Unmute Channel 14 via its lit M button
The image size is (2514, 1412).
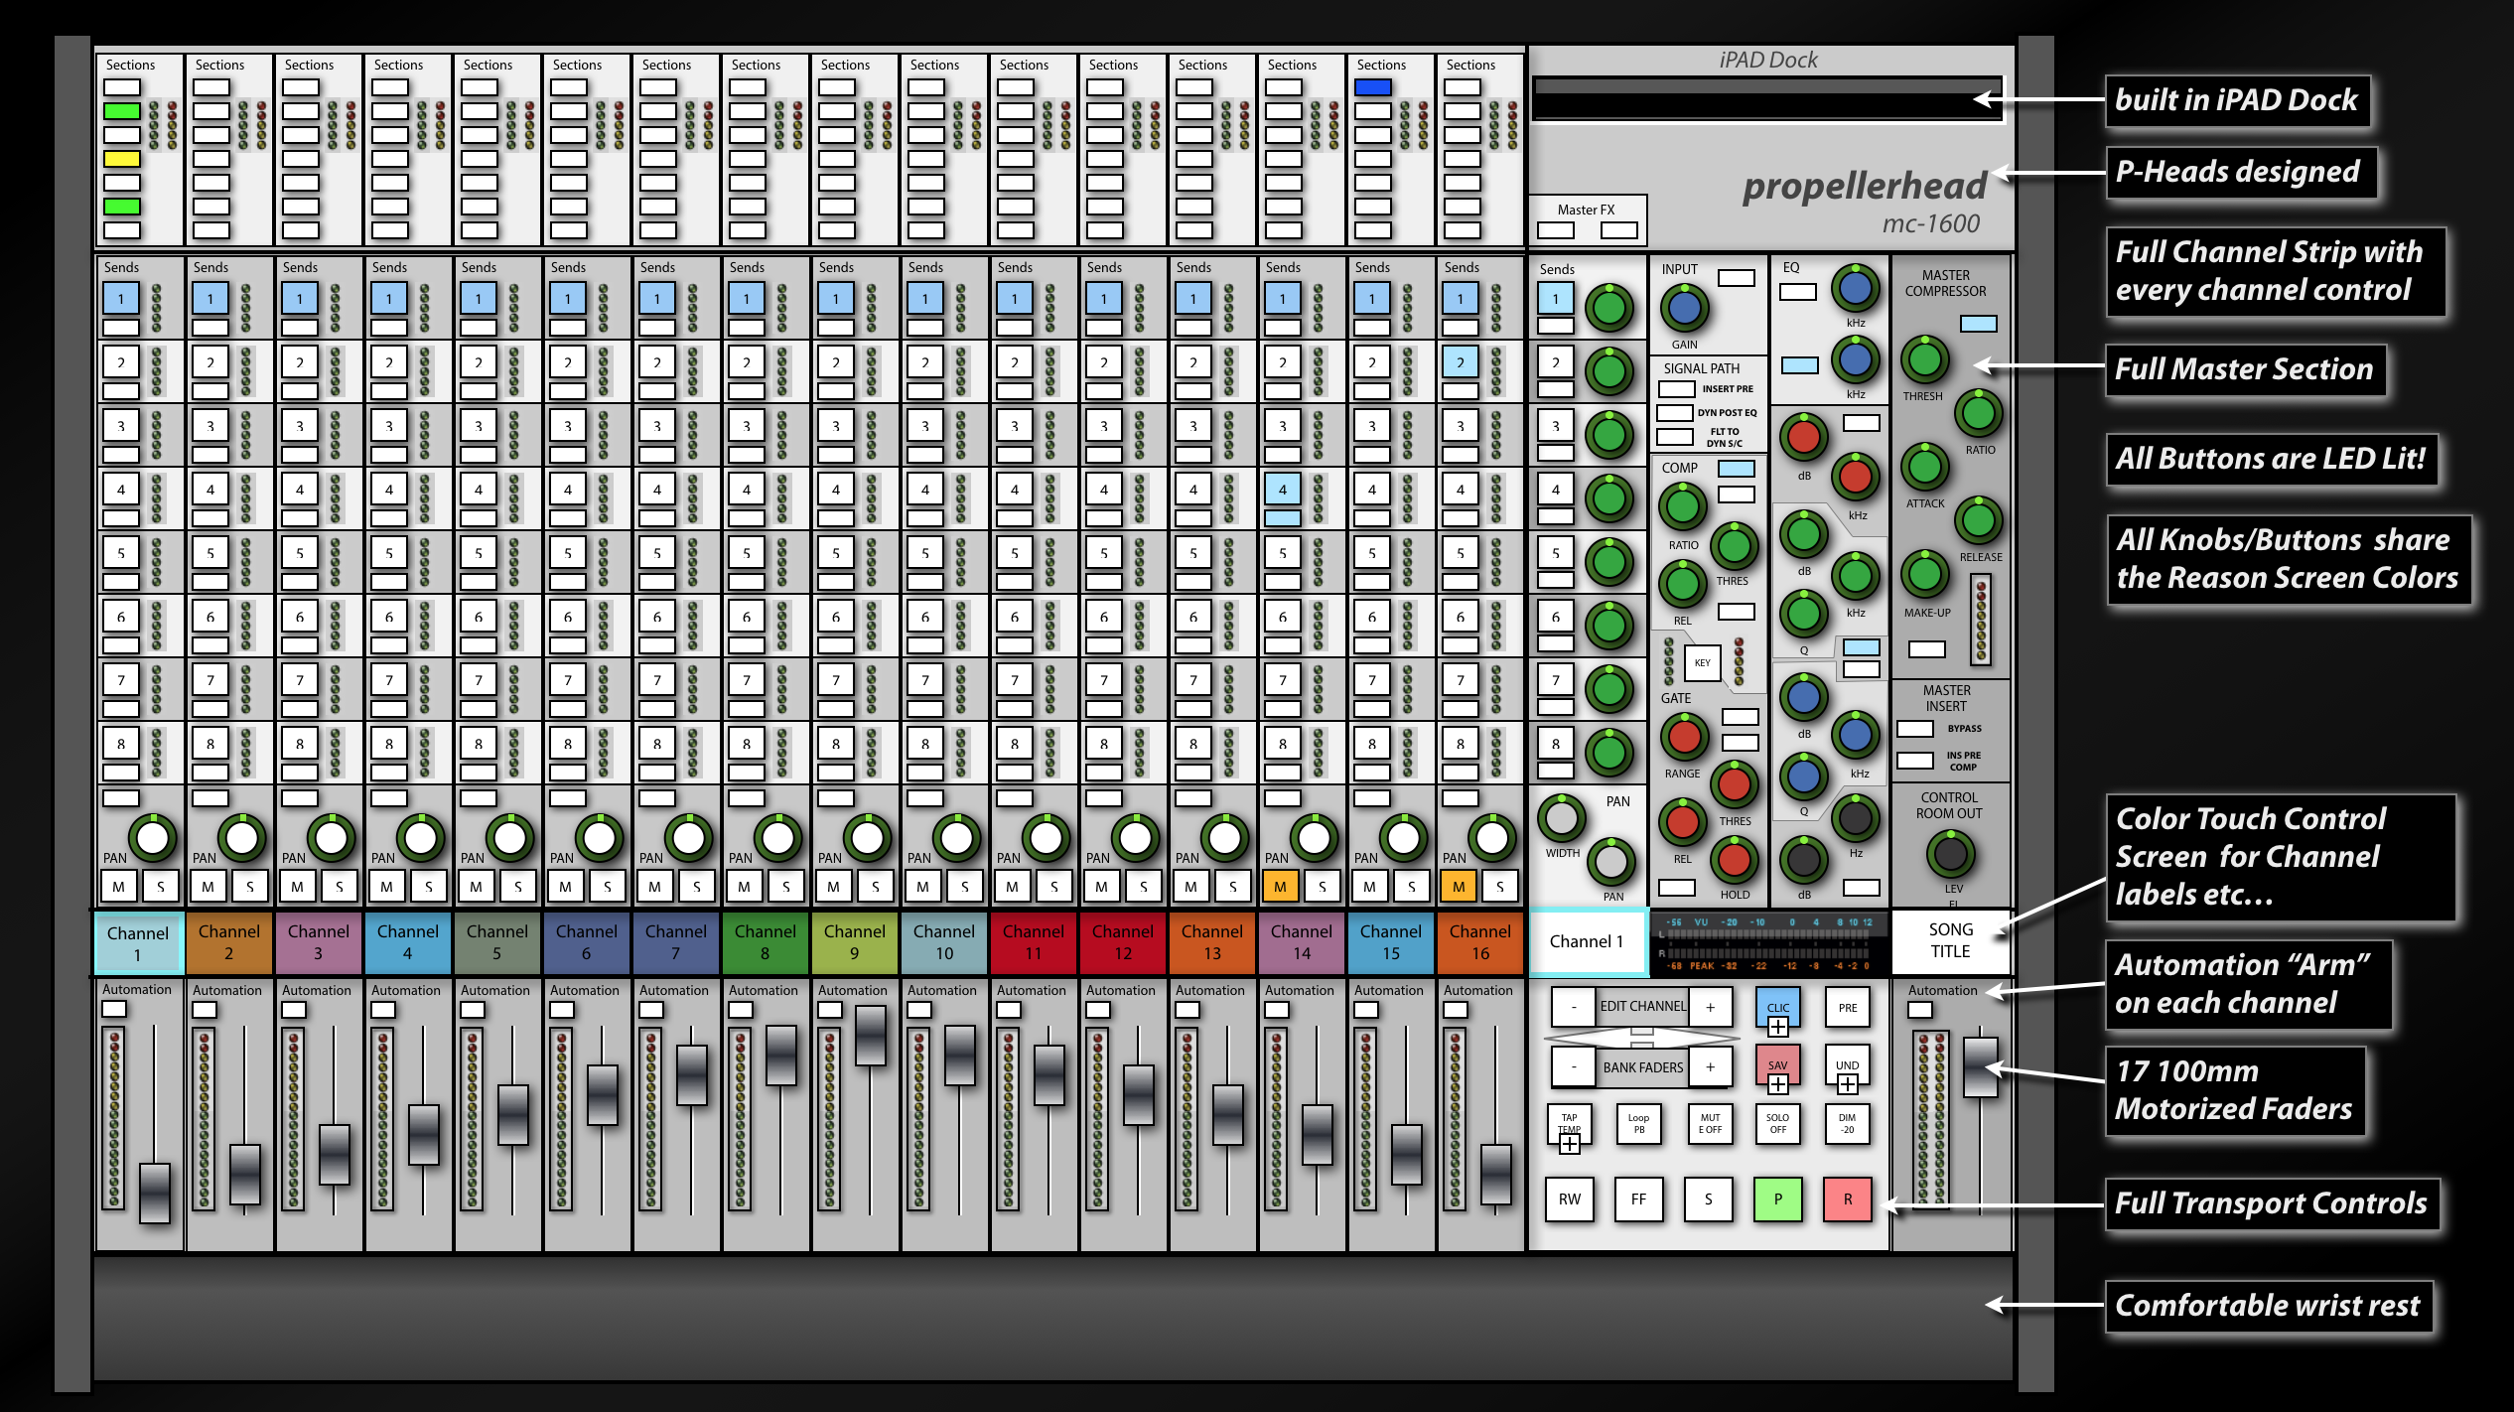coord(1280,887)
